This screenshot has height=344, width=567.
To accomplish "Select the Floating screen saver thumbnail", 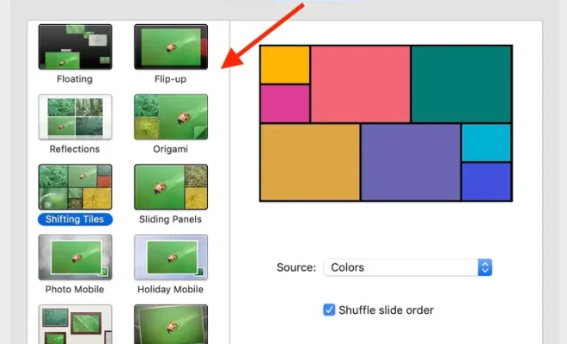I will click(x=76, y=46).
